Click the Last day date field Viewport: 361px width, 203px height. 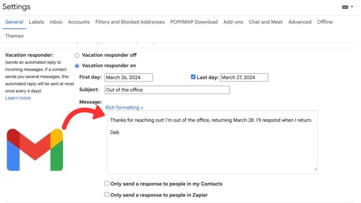point(243,78)
